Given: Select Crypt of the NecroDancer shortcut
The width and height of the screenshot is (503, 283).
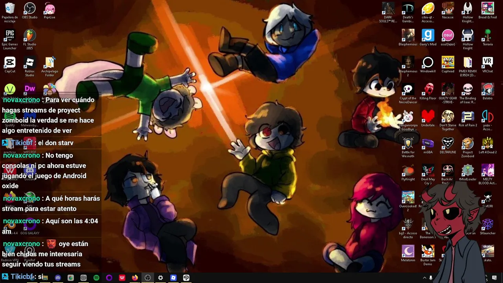Looking at the screenshot, I should coord(408,94).
